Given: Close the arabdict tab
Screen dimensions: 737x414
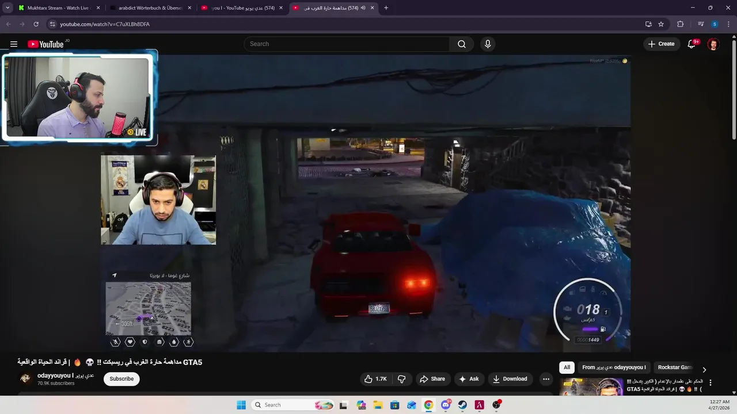Looking at the screenshot, I should 189,8.
